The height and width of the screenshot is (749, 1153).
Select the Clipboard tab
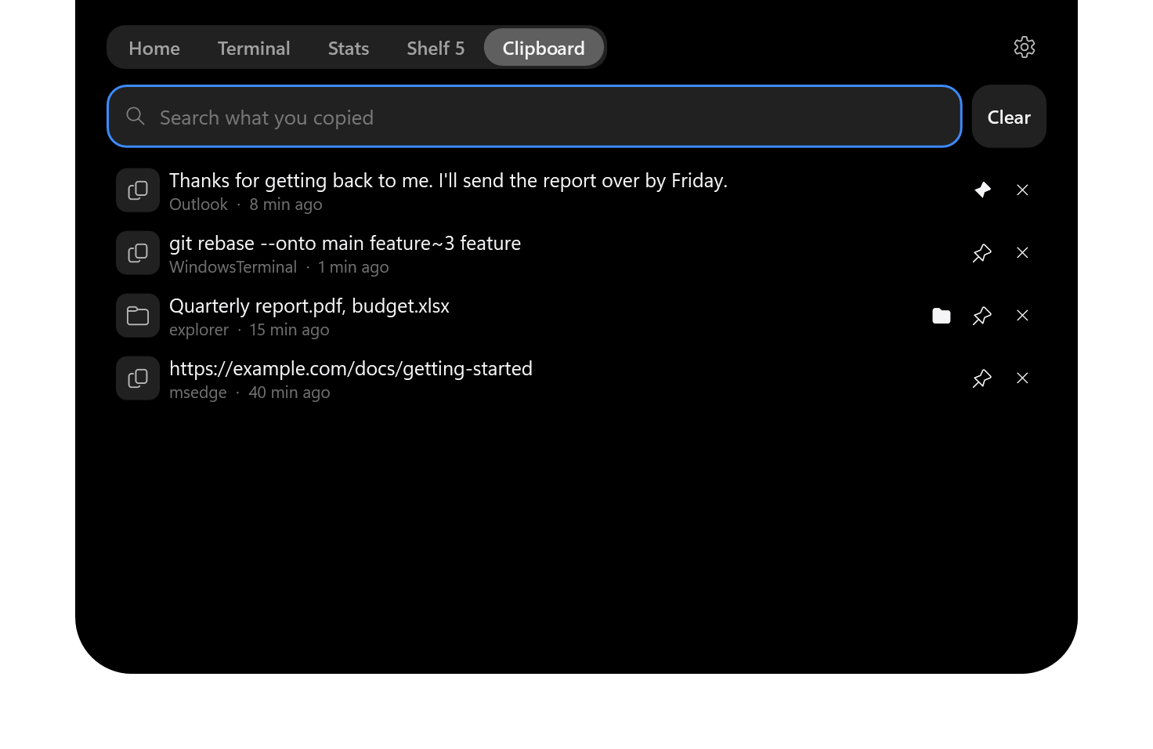[x=544, y=48]
